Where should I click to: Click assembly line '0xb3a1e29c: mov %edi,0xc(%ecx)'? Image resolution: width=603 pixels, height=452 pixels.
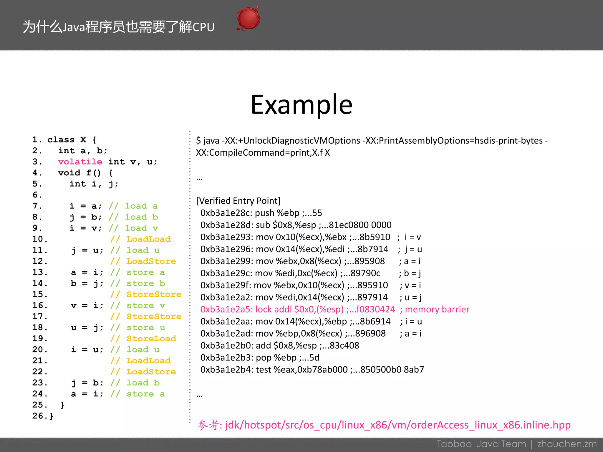click(x=311, y=273)
